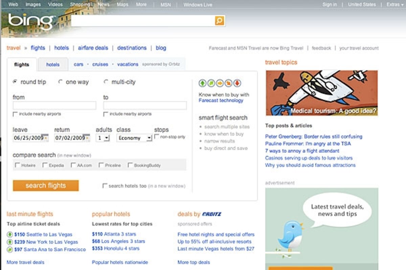406x270 pixels.
Task: Check the AA.com compare option
Action: pyautogui.click(x=73, y=165)
